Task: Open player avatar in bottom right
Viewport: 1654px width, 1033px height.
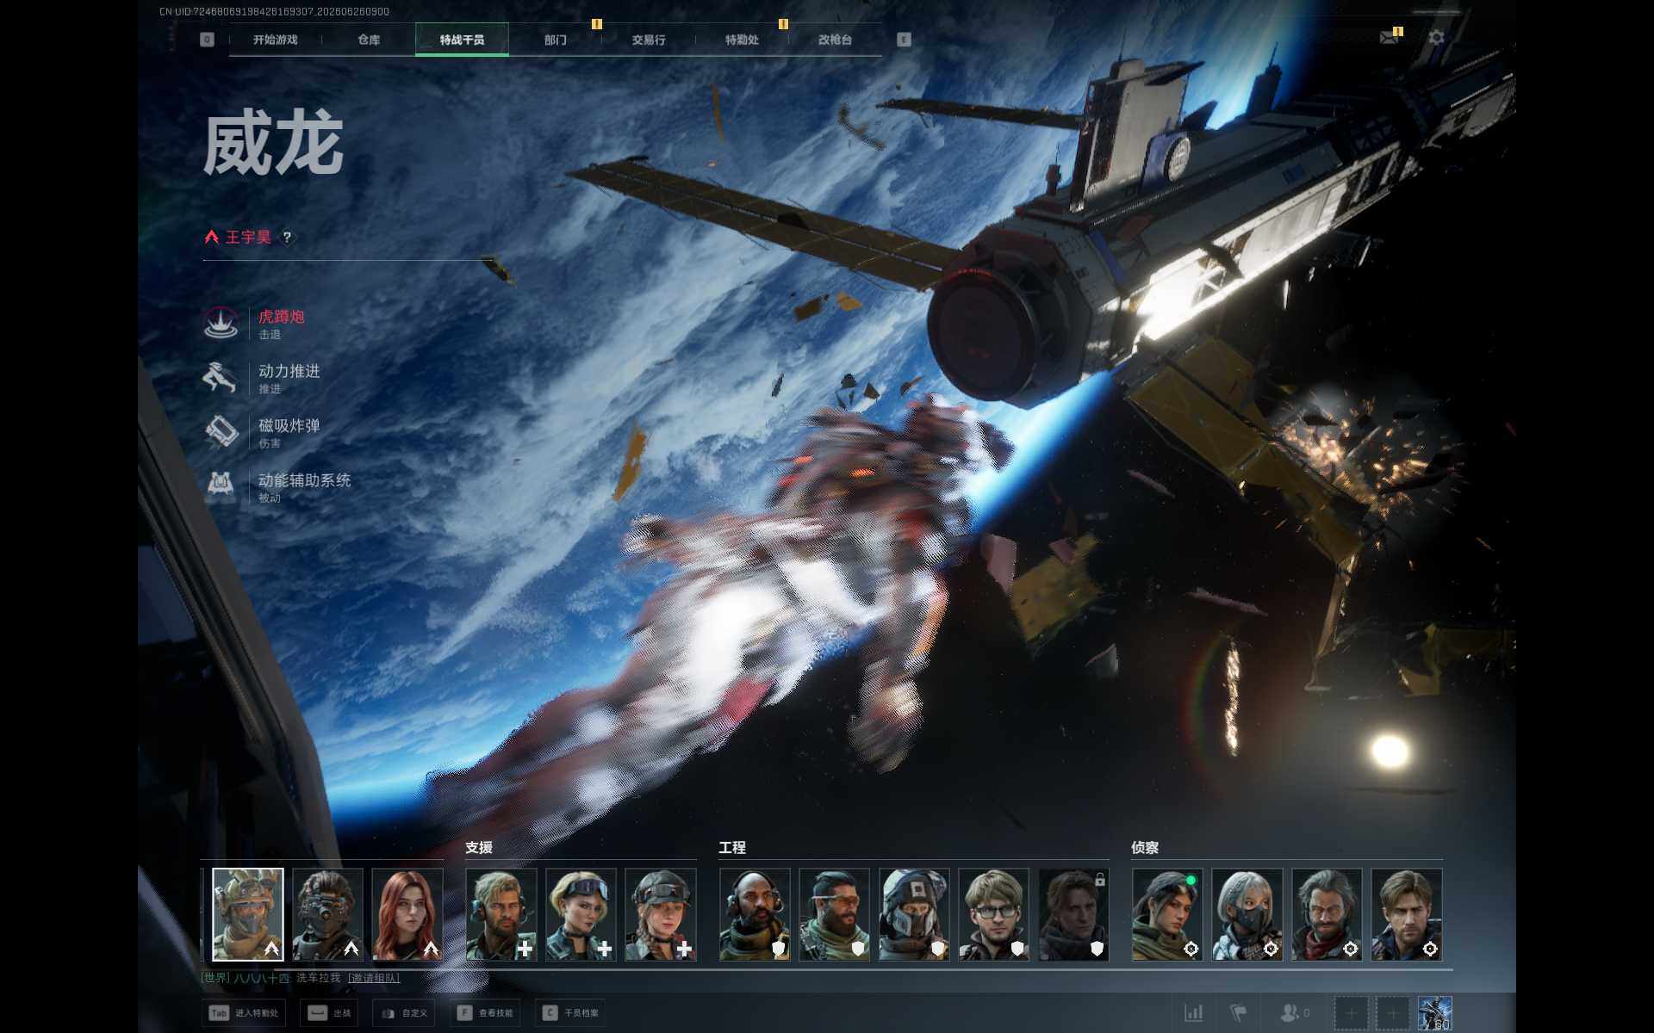Action: [1435, 1012]
